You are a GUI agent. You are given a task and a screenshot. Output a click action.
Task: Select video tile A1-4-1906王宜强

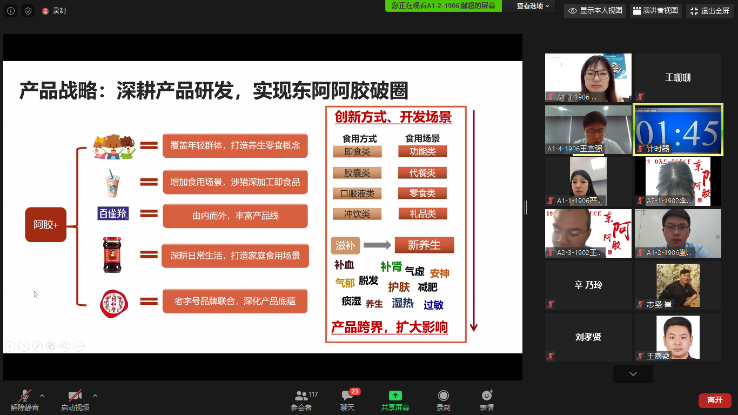point(588,130)
